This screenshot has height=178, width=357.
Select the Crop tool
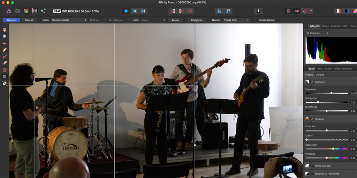point(5,77)
